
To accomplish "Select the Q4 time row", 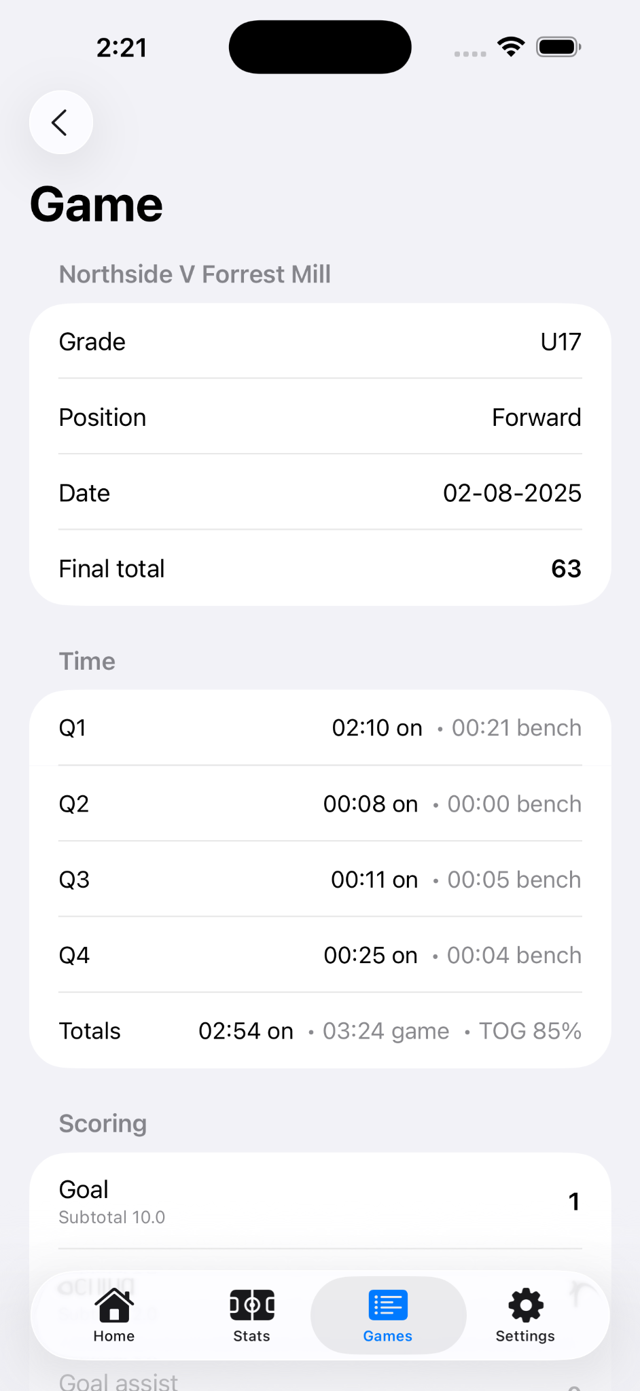I will tap(320, 956).
